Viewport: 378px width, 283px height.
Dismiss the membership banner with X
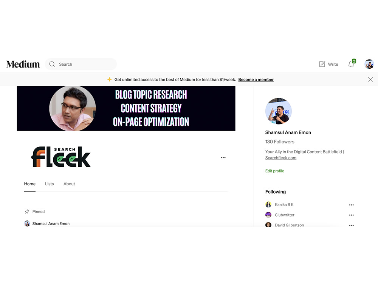tap(370, 79)
